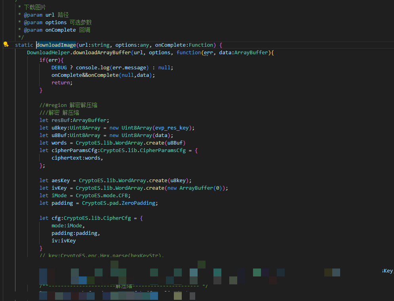Click 'ZeroPadding' identifier
This screenshot has height=301, width=394.
pos(138,203)
